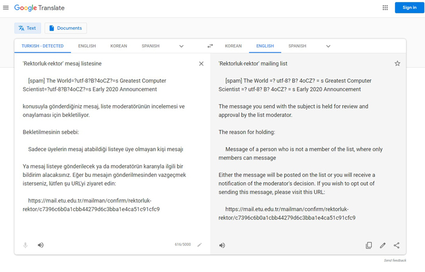425x272 pixels.
Task: Expand the source language list chevron
Action: coord(181,46)
